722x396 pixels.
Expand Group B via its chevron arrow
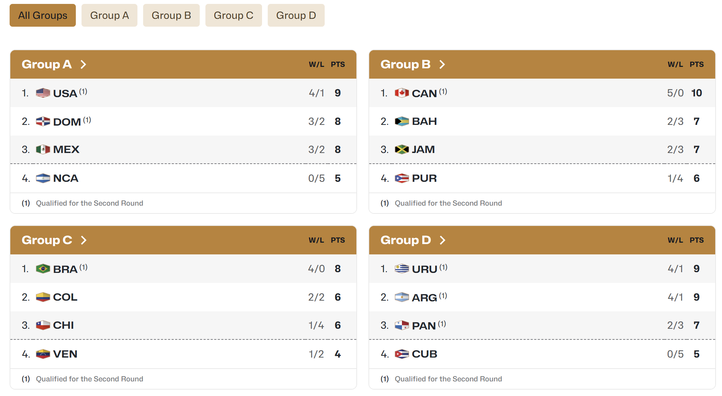pyautogui.click(x=442, y=64)
